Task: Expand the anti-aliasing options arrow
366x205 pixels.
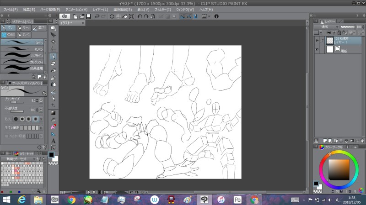Action: (41, 119)
